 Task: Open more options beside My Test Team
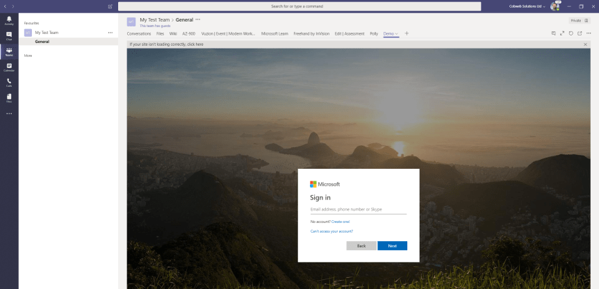pyautogui.click(x=110, y=33)
